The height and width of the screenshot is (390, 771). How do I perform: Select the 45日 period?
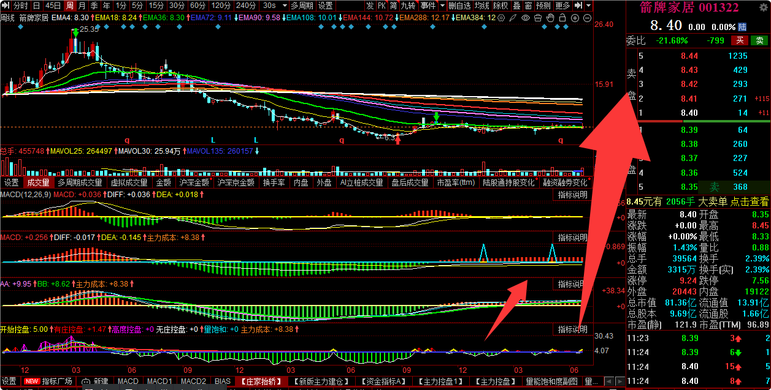53,6
